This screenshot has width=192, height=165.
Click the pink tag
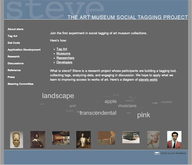143,115
